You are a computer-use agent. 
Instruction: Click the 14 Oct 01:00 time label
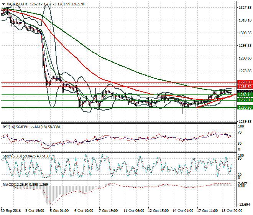[x=183, y=211]
